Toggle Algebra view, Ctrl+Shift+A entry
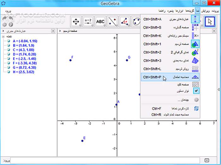 [x=170, y=19]
